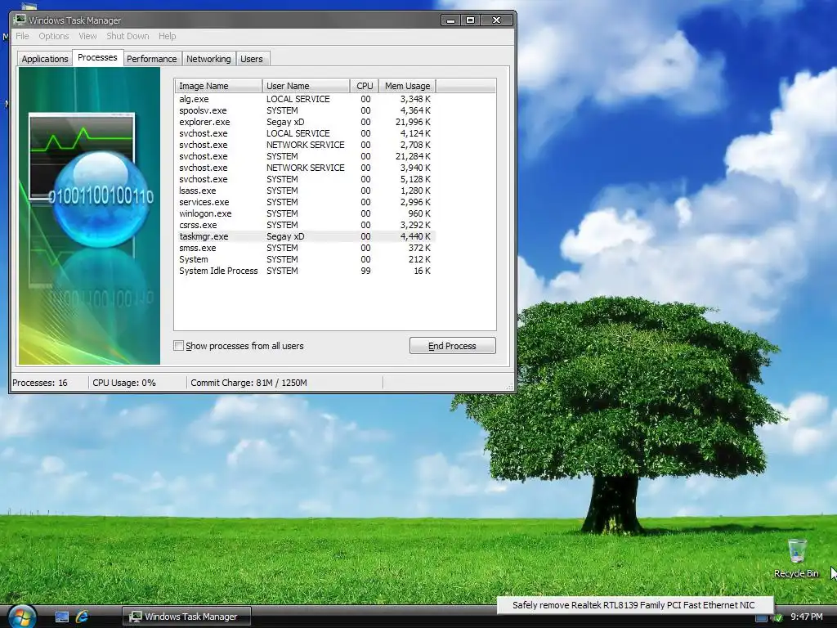The width and height of the screenshot is (837, 628).
Task: Switch to the Applications tab
Action: point(45,59)
